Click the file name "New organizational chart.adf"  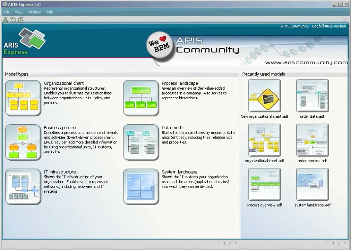[x=264, y=116]
